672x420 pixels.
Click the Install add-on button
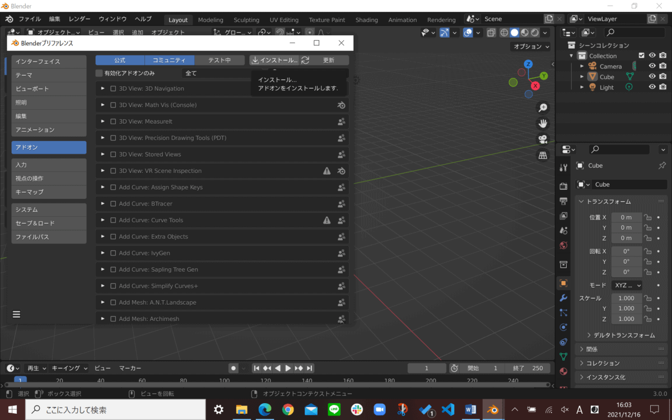(x=274, y=60)
